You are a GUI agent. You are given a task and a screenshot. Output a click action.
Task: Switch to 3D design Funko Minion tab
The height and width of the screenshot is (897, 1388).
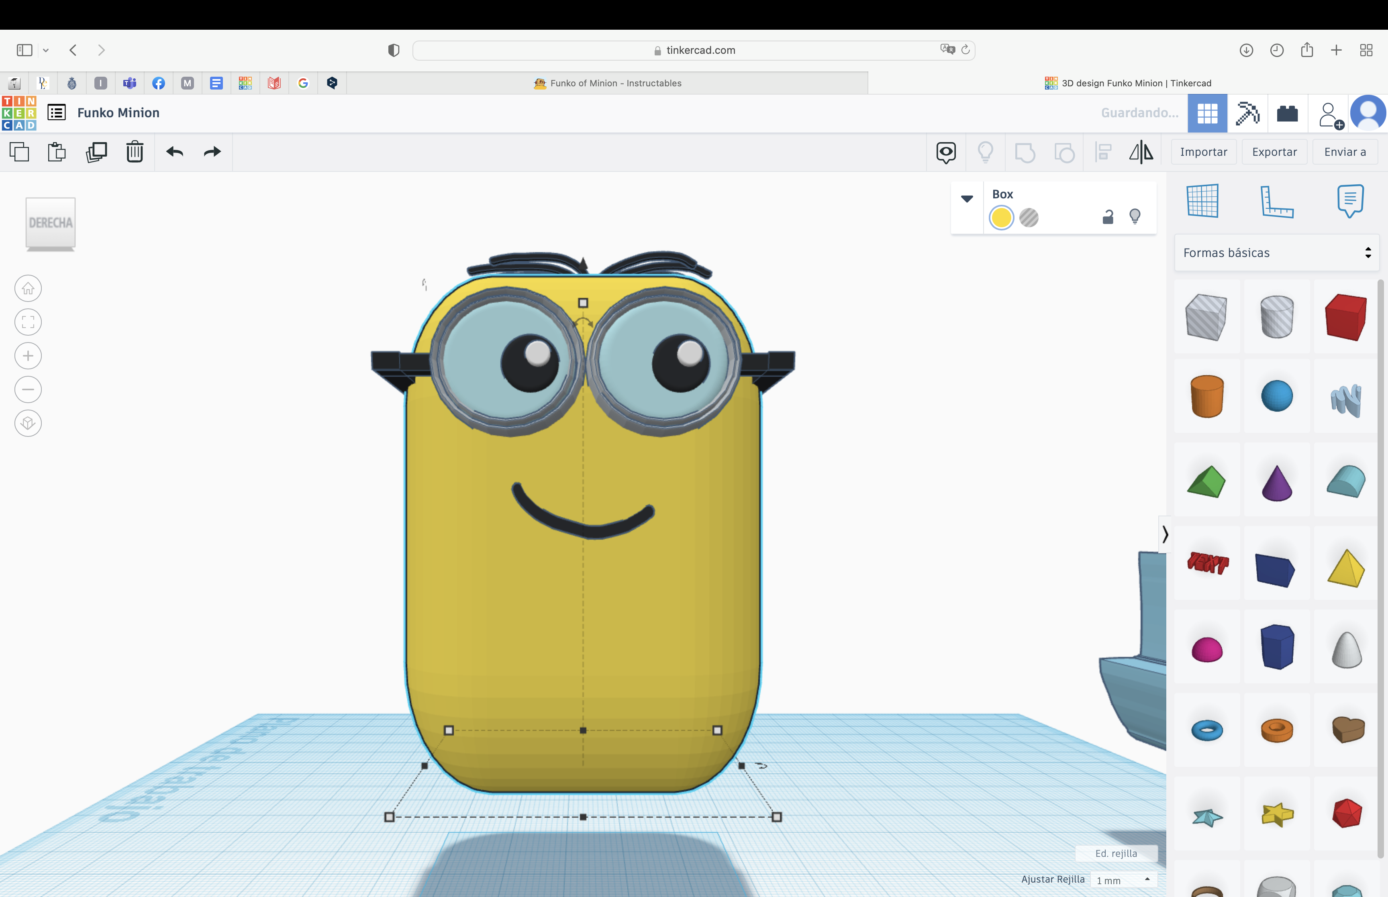coord(1128,83)
